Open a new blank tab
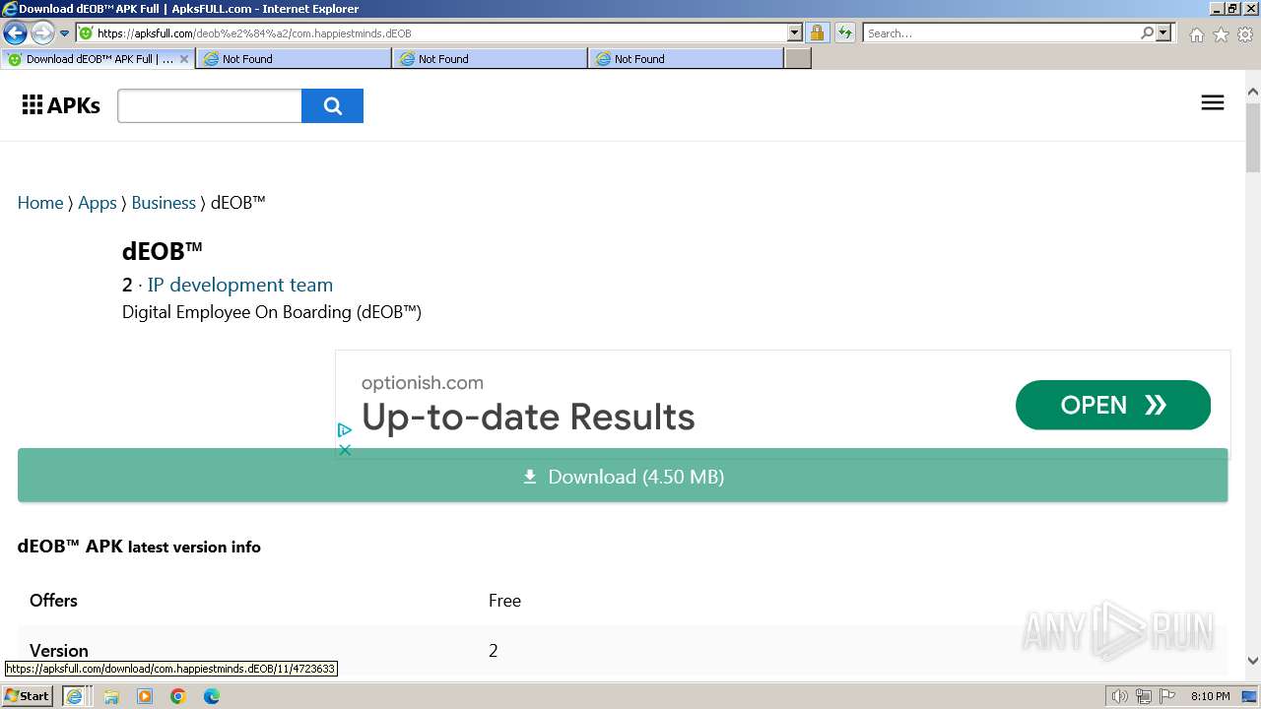Image resolution: width=1261 pixels, height=709 pixels. click(798, 59)
